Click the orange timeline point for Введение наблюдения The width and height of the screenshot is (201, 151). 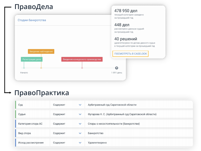[x=41, y=68]
